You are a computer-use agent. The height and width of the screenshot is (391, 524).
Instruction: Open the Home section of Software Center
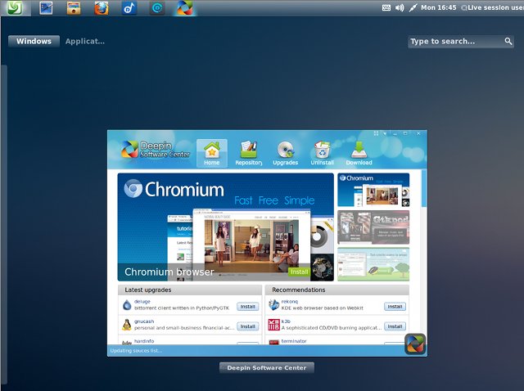pos(212,153)
